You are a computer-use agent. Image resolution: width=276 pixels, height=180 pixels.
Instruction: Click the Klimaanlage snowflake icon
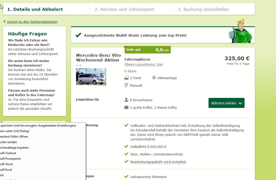point(154,78)
